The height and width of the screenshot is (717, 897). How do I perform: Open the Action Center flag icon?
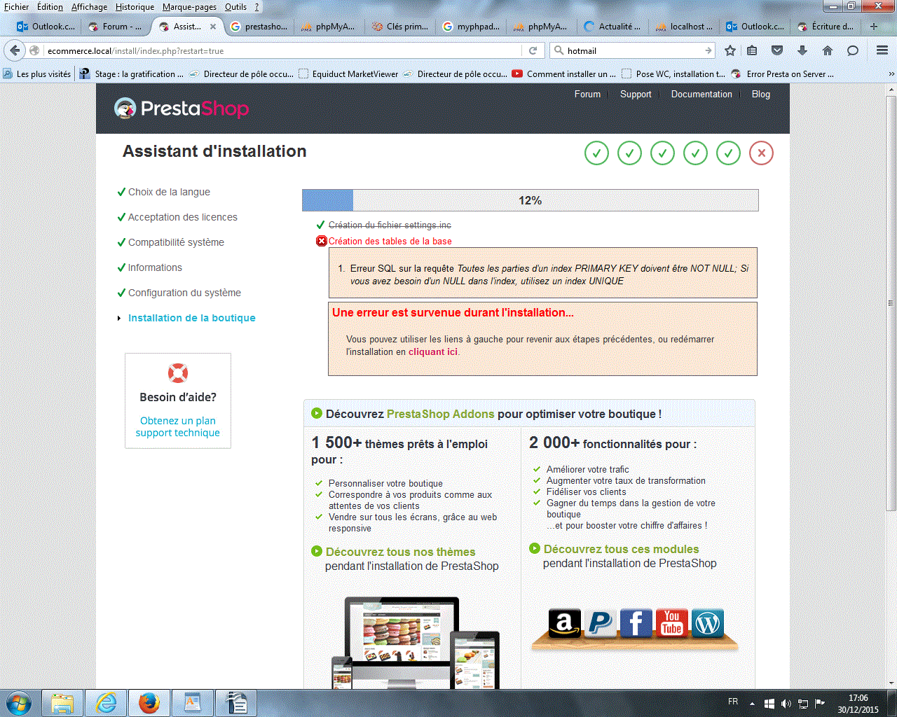click(820, 703)
